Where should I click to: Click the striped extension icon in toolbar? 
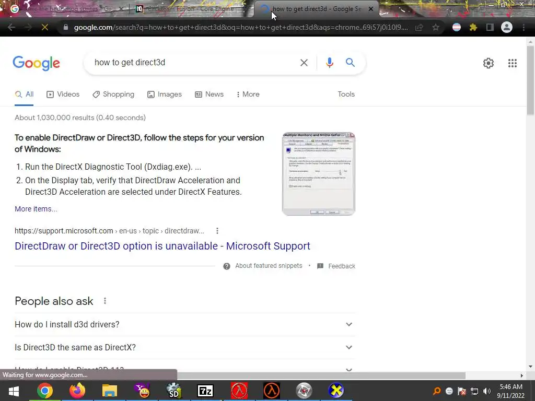click(457, 27)
